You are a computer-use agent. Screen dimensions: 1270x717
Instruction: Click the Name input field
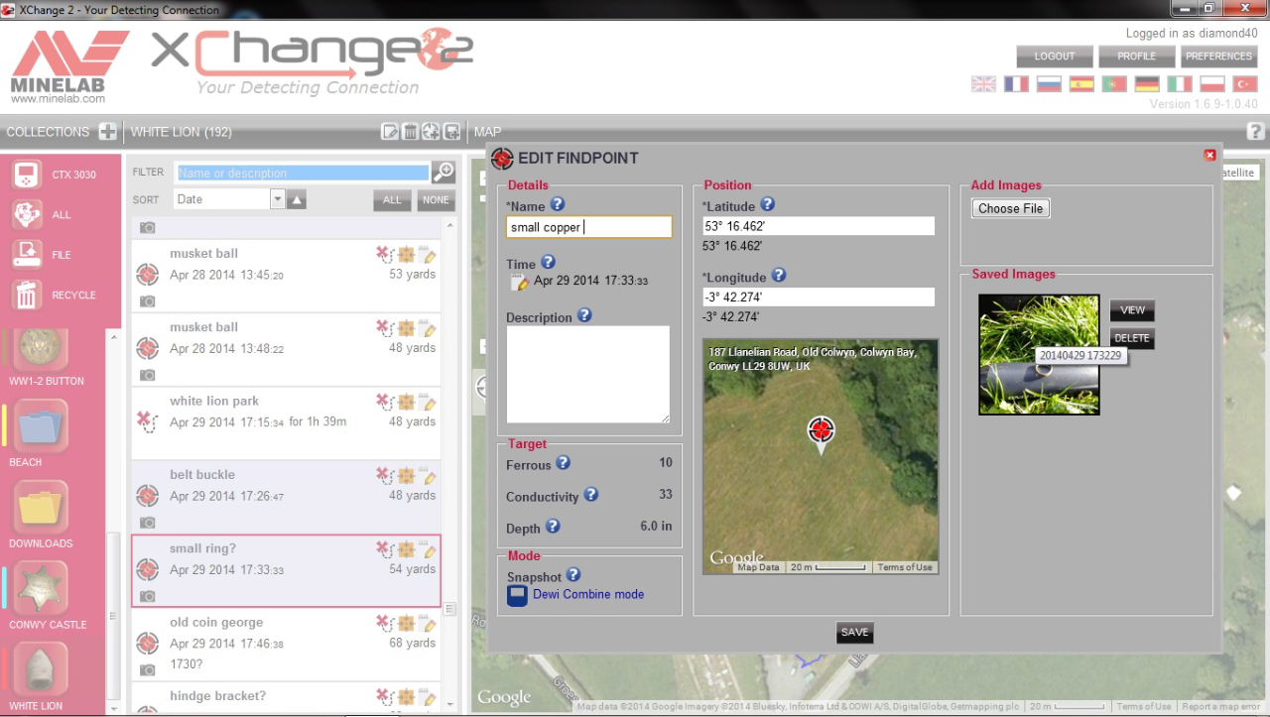tap(589, 227)
